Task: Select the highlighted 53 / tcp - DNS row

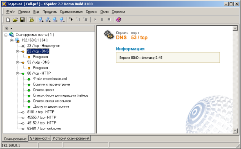Action: [x=38, y=51]
